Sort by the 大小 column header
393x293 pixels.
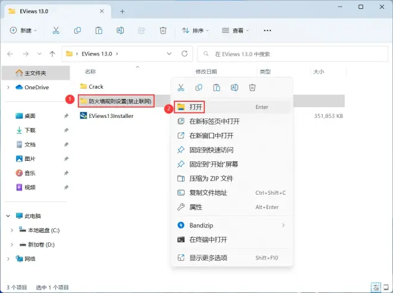pyautogui.click(x=319, y=71)
